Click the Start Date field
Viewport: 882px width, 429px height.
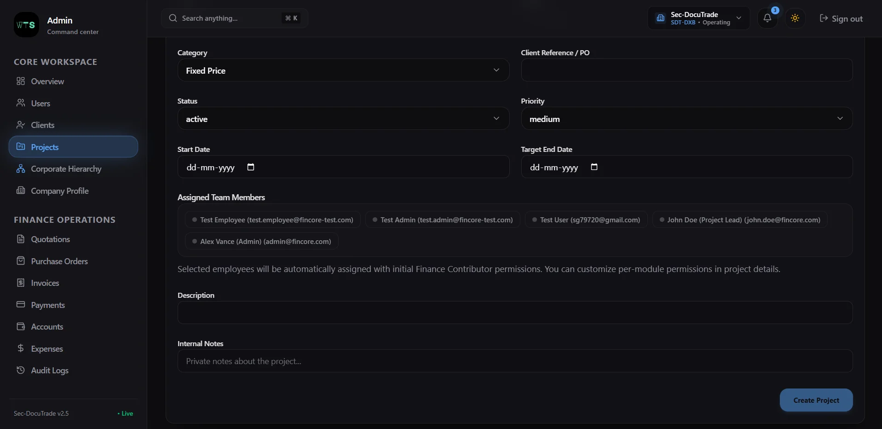tap(343, 167)
